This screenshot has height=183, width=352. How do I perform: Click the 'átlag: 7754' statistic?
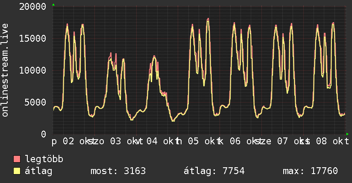pos(214,171)
